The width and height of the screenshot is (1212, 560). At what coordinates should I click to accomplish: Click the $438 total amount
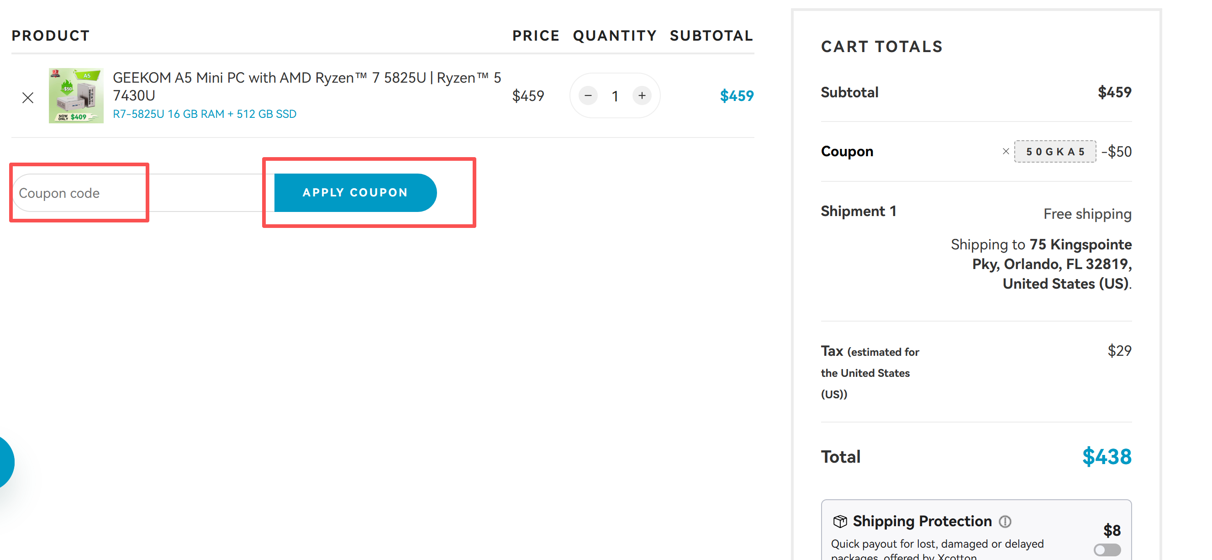click(1106, 456)
